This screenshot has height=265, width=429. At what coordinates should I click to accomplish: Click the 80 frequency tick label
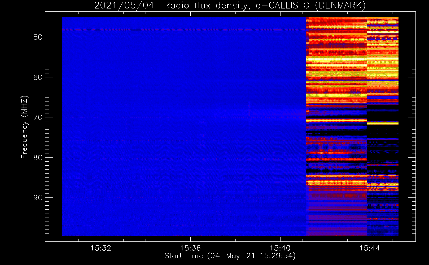[38, 158]
